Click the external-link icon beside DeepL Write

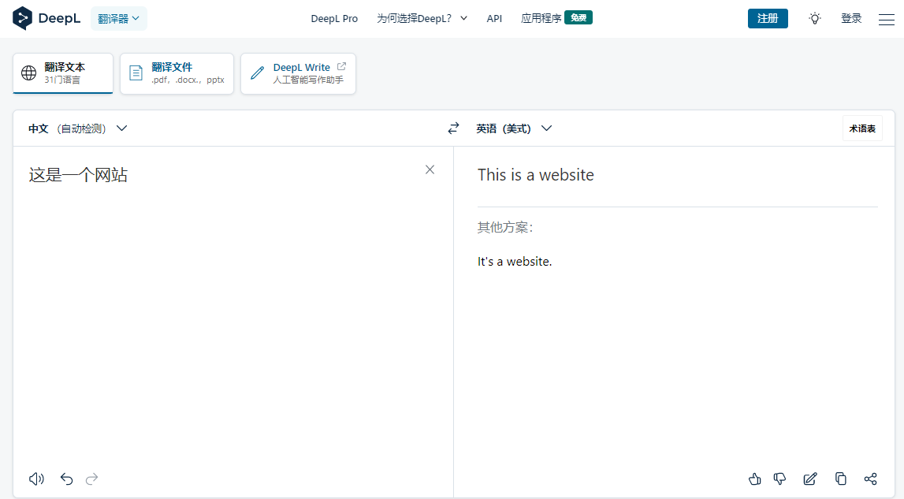[x=341, y=67]
